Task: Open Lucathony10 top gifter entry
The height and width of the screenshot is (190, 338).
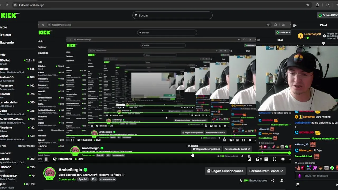Action: pyautogui.click(x=309, y=36)
